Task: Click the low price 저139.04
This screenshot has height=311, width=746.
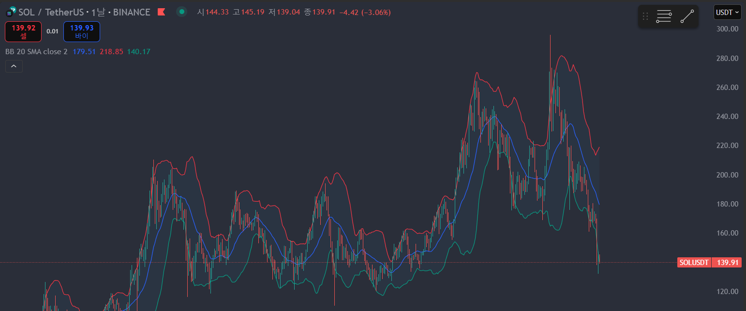Action: (x=284, y=12)
